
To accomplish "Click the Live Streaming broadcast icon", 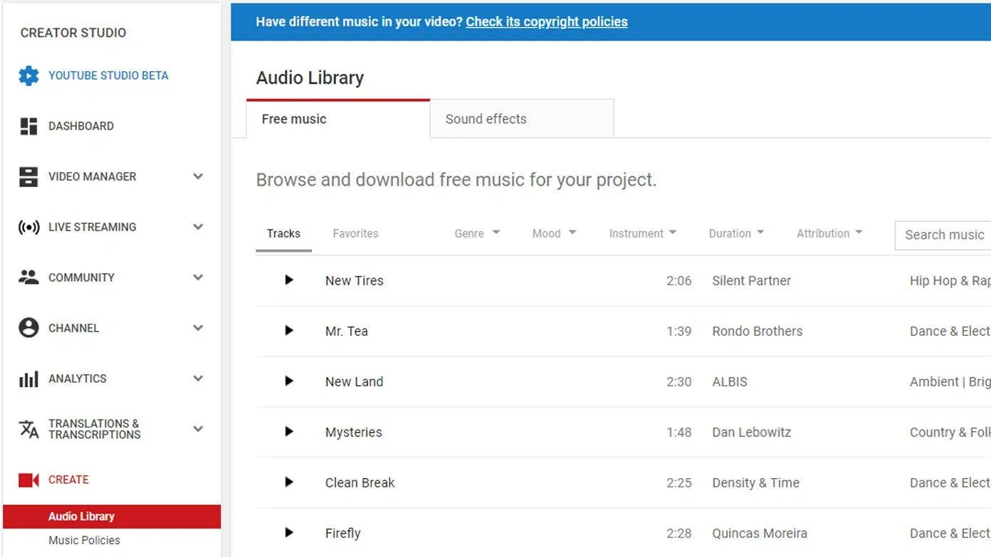I will point(28,227).
